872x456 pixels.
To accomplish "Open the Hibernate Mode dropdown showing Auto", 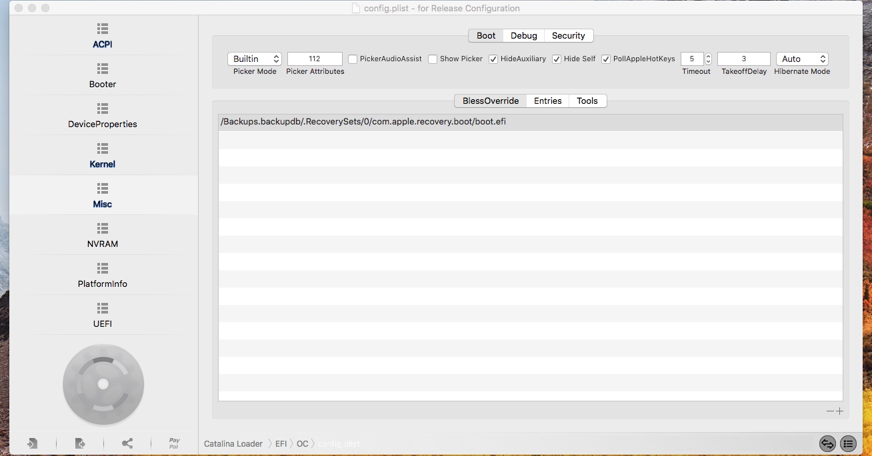I will point(802,59).
